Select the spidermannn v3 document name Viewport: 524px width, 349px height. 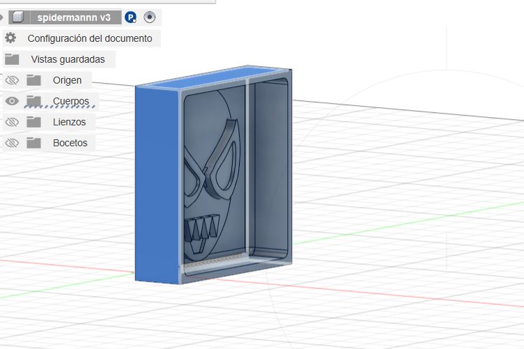74,17
